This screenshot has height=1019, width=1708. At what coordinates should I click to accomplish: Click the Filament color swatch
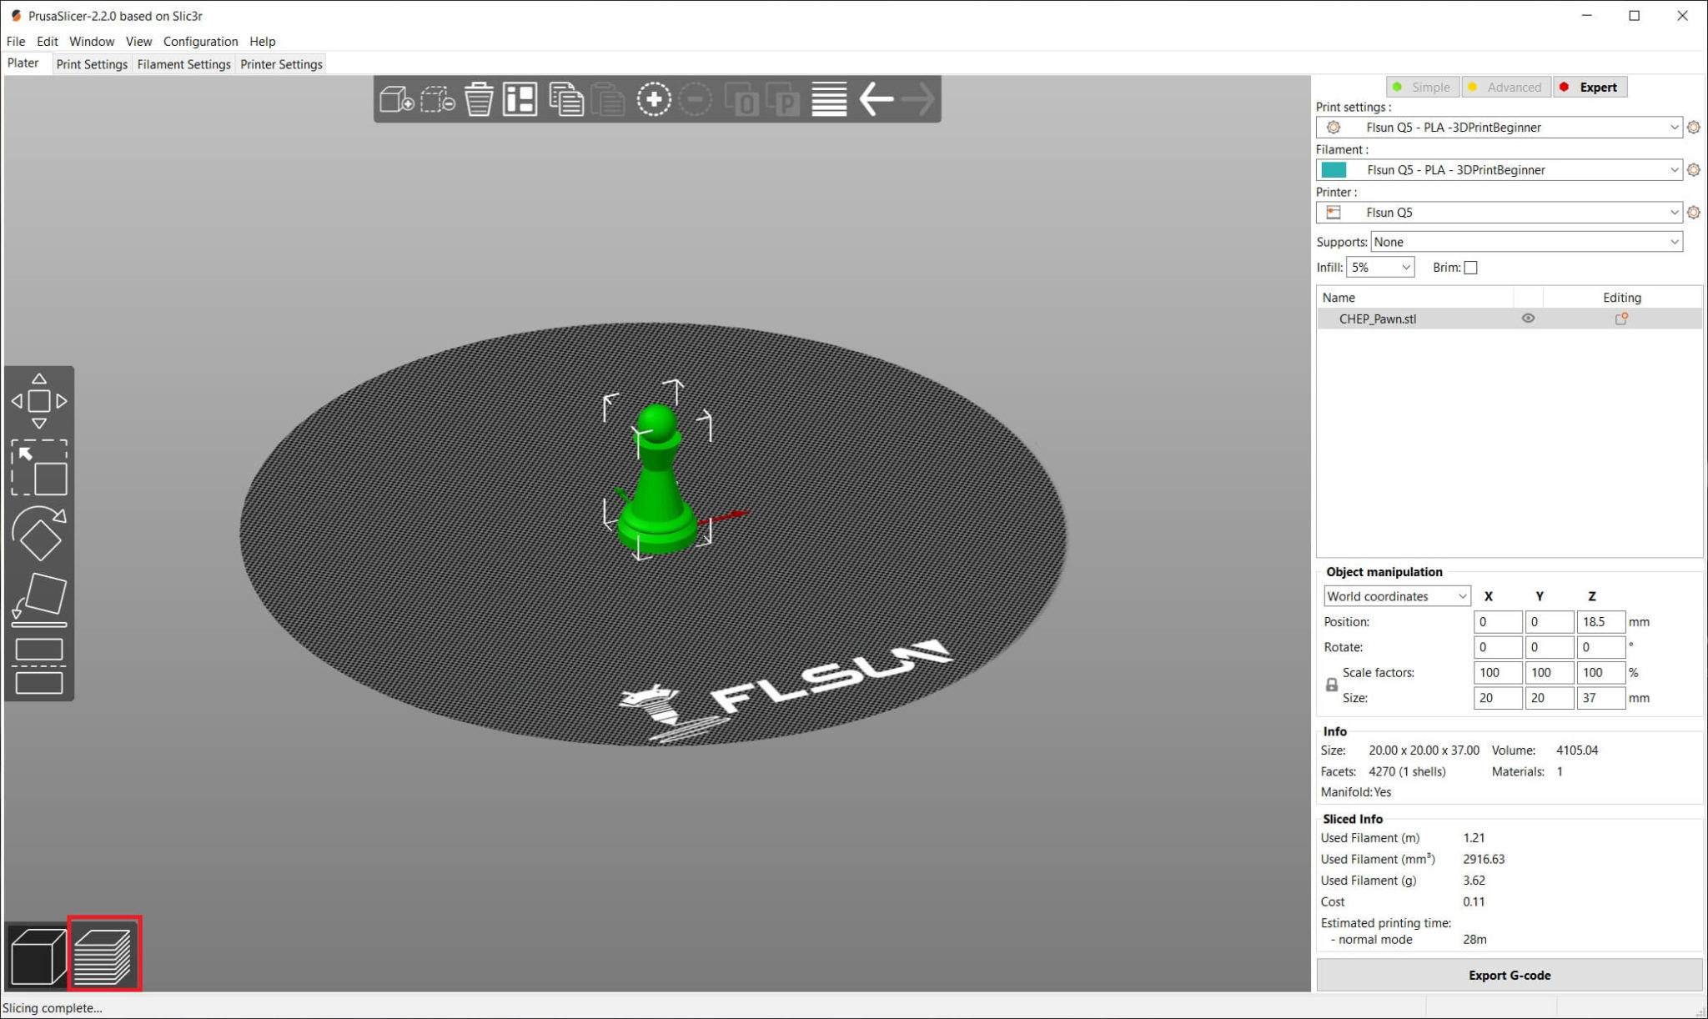click(1334, 169)
